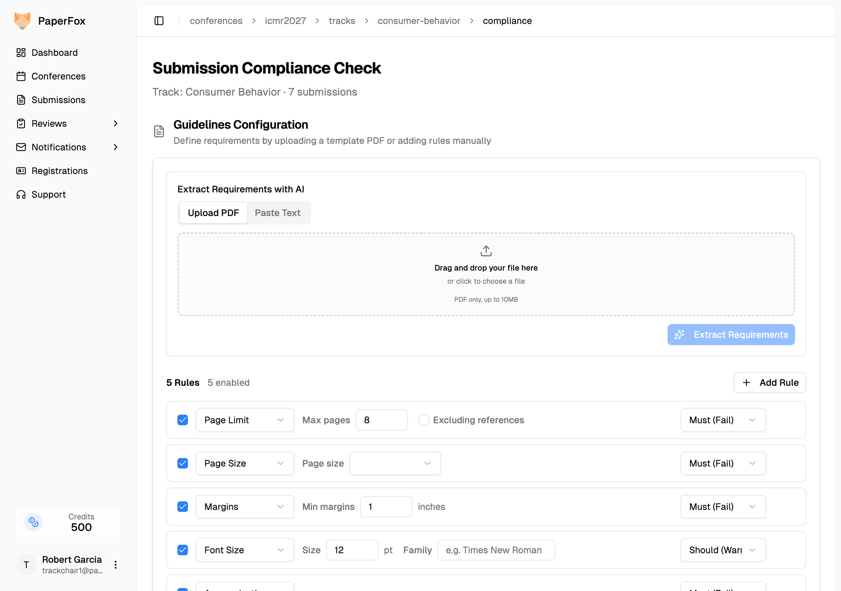Check the Excluding references checkbox
The image size is (841, 591).
point(423,420)
